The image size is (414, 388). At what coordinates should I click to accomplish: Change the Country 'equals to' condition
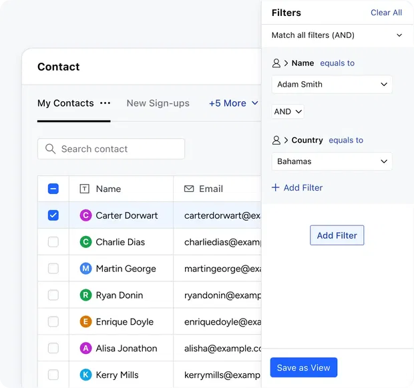(x=346, y=140)
